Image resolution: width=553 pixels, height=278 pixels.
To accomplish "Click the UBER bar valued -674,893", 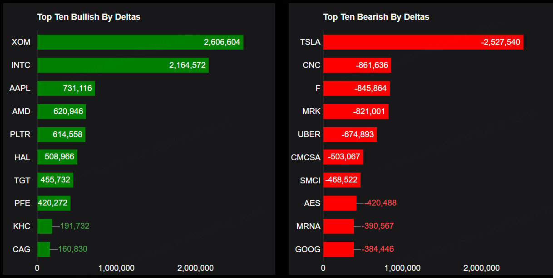I will [350, 134].
